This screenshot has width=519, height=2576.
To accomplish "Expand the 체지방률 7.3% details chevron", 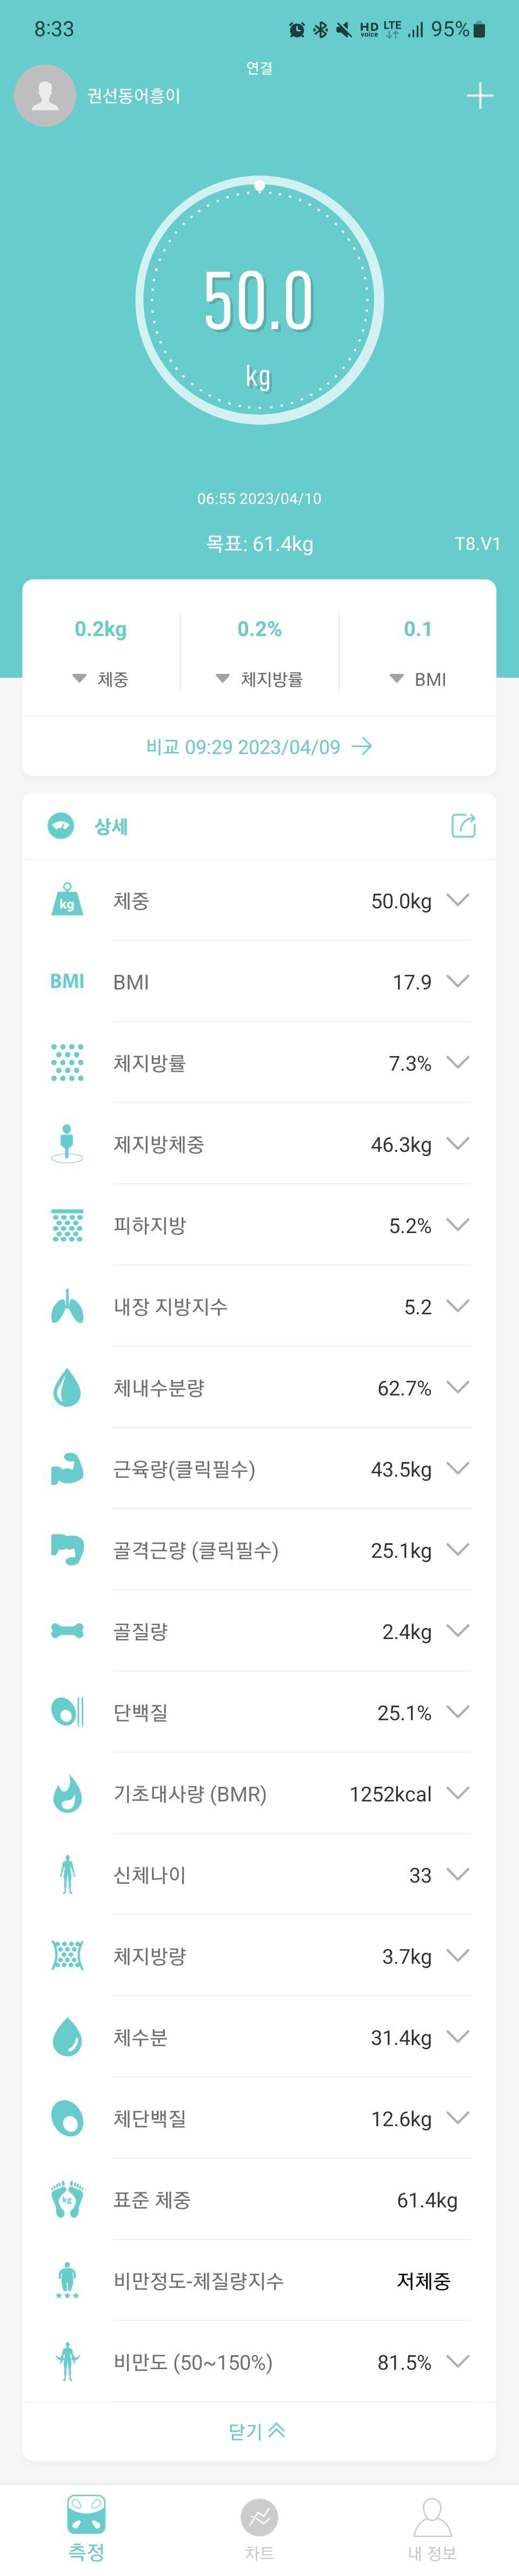I will click(458, 1062).
